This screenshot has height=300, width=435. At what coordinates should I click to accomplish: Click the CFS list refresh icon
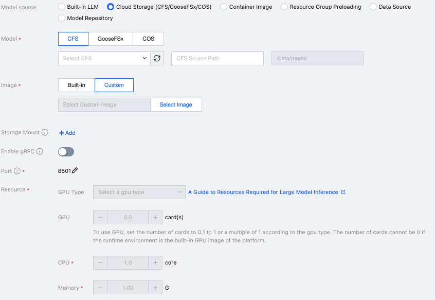(x=157, y=58)
